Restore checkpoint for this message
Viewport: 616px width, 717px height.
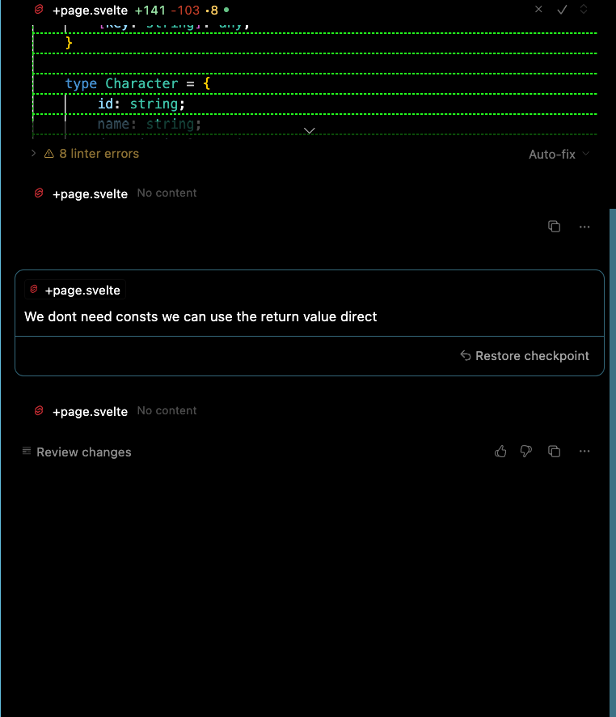[x=525, y=356]
